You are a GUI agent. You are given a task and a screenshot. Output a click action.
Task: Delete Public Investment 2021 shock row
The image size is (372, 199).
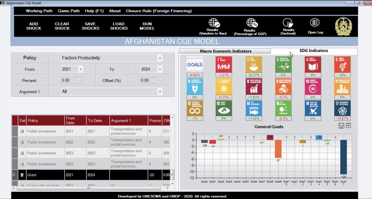click(22, 131)
